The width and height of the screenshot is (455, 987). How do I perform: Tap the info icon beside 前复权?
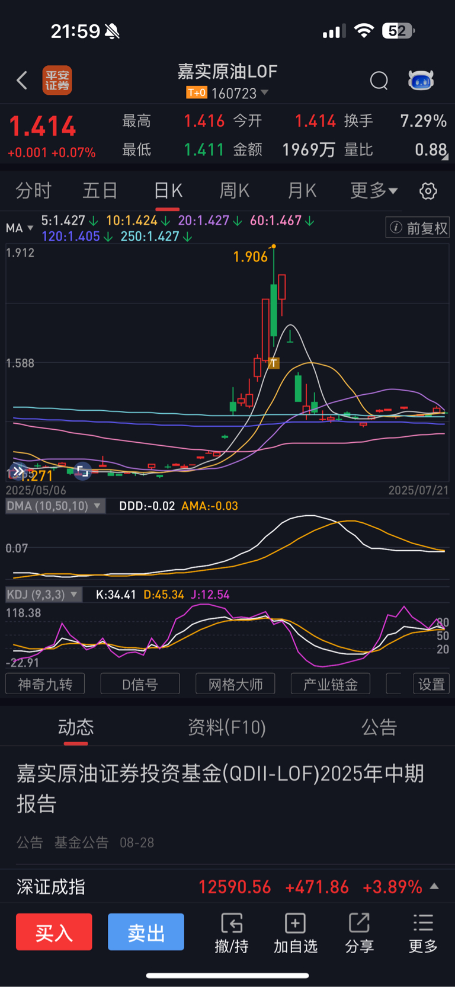click(x=396, y=228)
